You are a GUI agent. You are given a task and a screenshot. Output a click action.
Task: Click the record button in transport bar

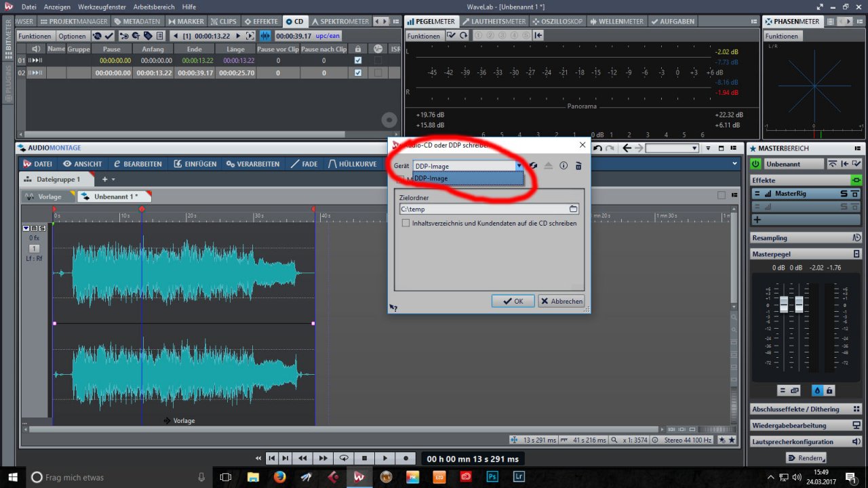[x=406, y=459]
